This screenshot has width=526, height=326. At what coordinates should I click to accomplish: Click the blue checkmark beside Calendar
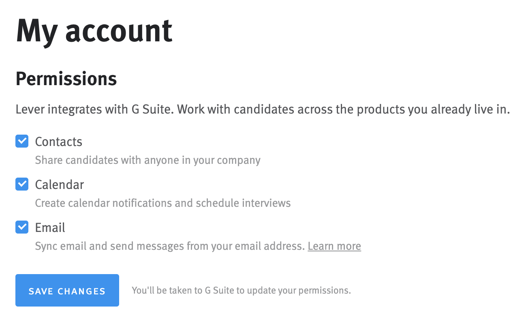click(21, 184)
